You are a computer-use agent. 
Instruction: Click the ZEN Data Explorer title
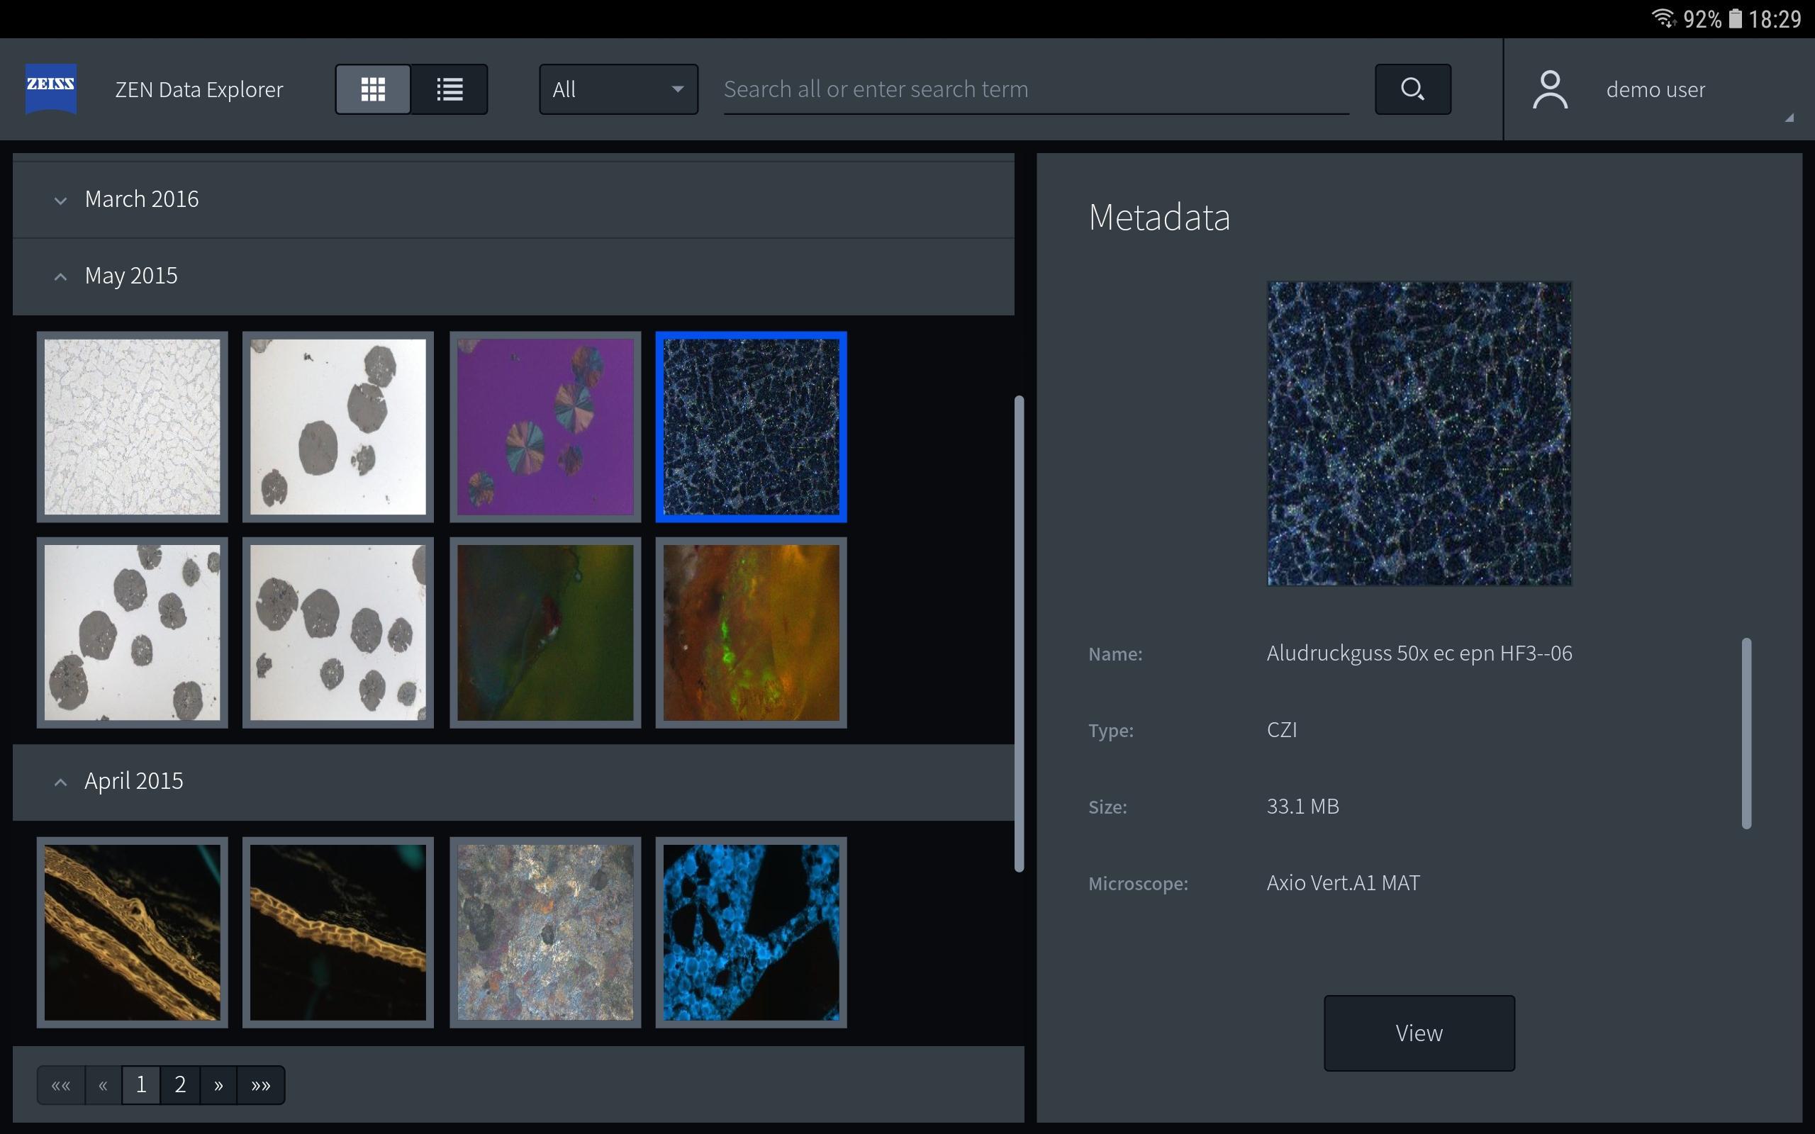tap(199, 89)
